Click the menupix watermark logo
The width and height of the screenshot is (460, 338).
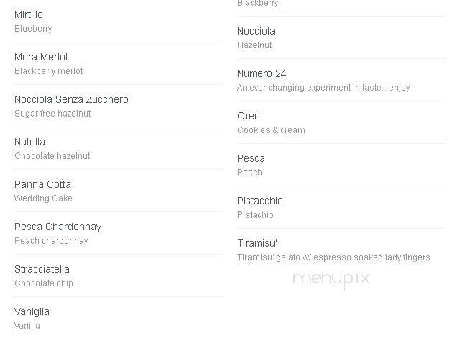click(x=331, y=280)
